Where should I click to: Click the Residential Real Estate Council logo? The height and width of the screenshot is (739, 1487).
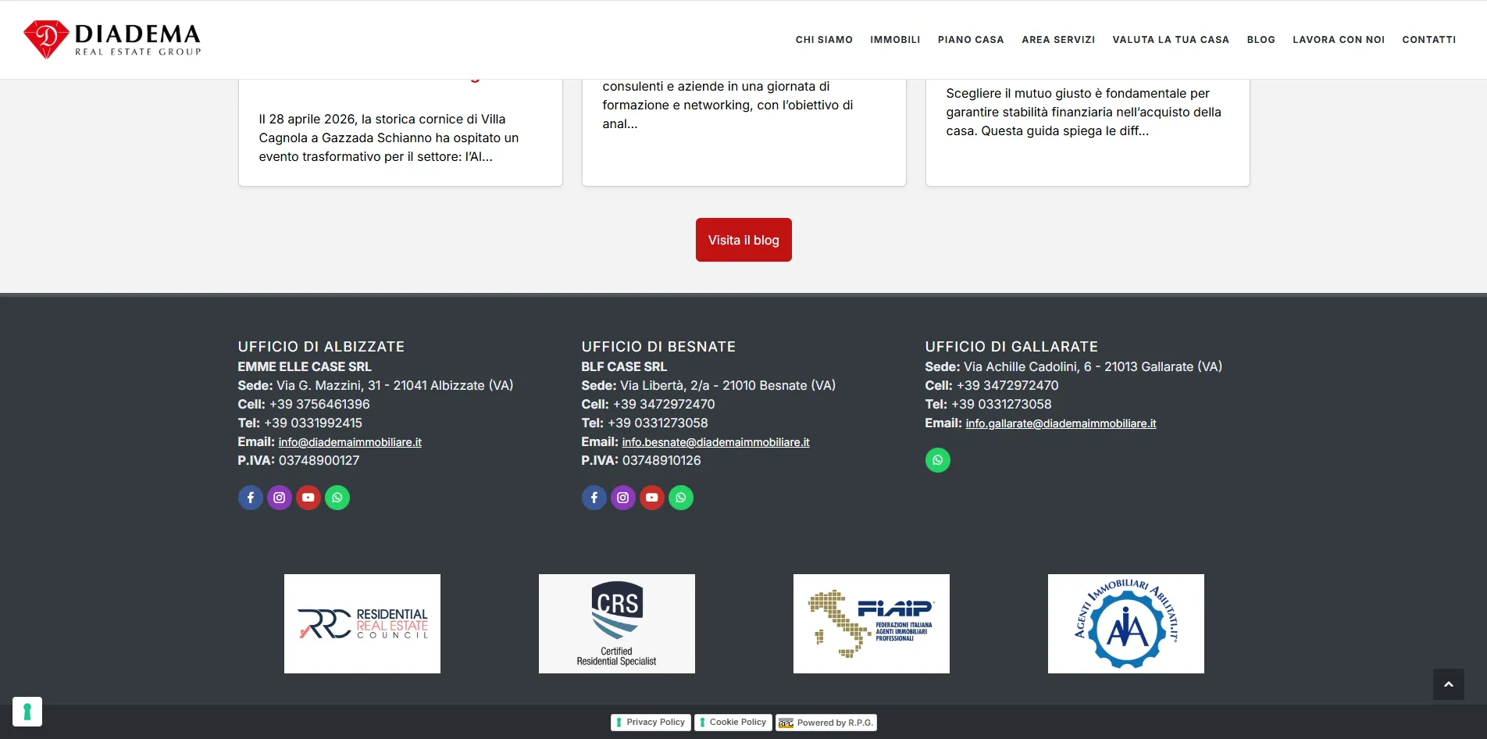coord(362,623)
